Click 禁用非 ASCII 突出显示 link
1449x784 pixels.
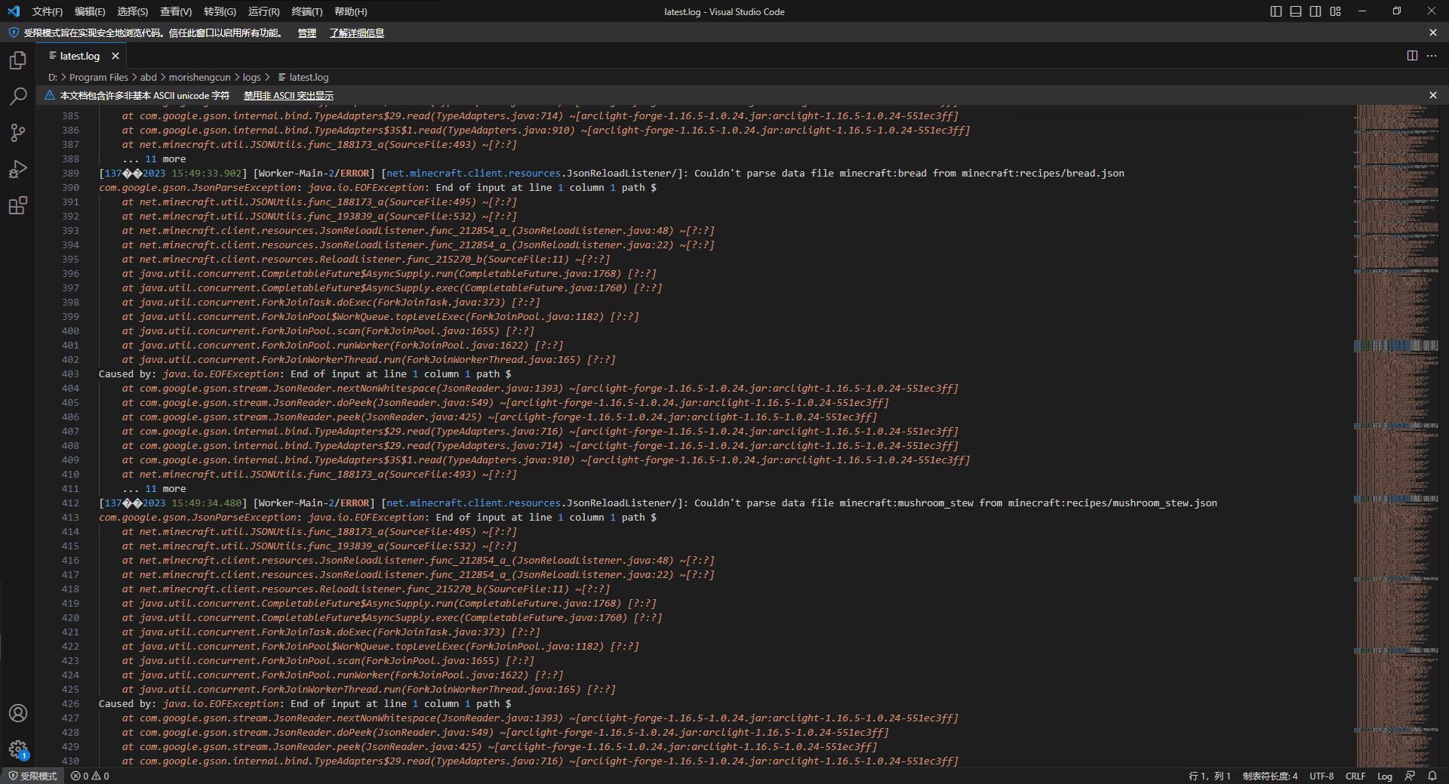288,96
